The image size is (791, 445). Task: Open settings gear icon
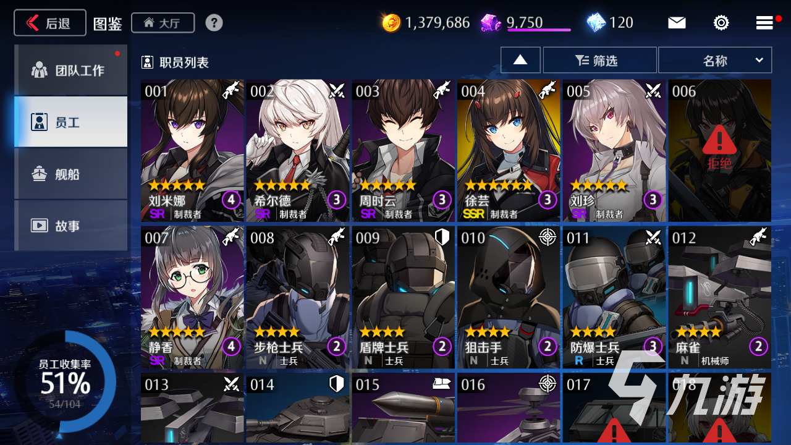[721, 23]
